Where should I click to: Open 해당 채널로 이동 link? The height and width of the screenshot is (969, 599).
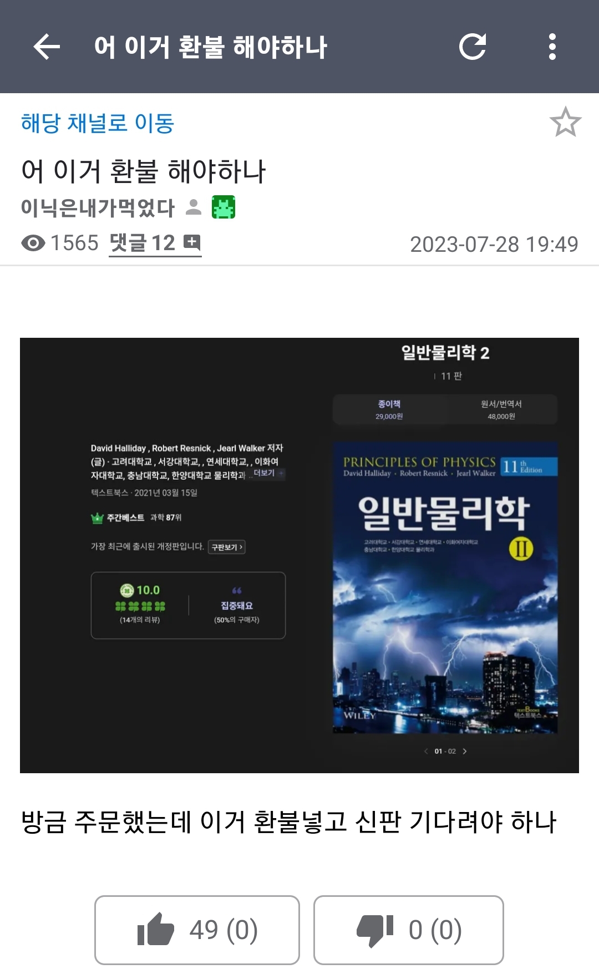coord(98,123)
